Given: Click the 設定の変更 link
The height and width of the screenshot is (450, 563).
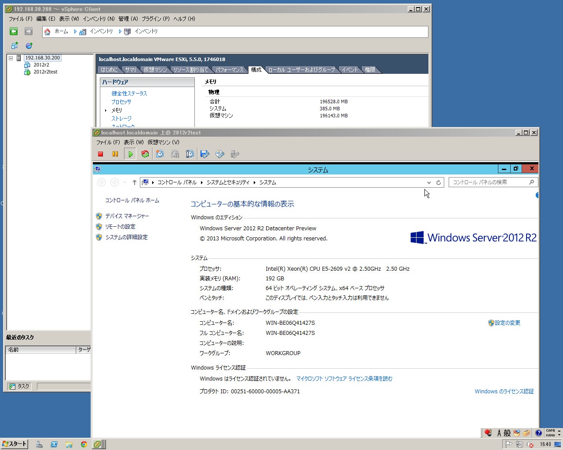Looking at the screenshot, I should pyautogui.click(x=507, y=323).
